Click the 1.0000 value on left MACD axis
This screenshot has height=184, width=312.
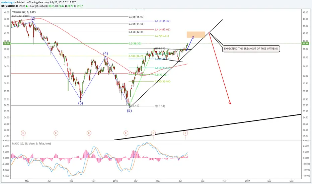click(6, 147)
